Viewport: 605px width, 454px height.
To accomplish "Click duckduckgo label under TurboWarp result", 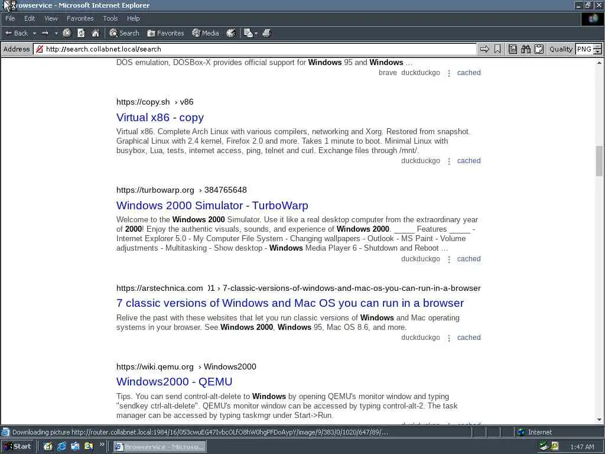I will tap(421, 259).
